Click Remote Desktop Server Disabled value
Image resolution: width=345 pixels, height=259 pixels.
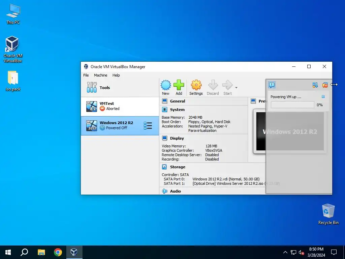click(212, 155)
